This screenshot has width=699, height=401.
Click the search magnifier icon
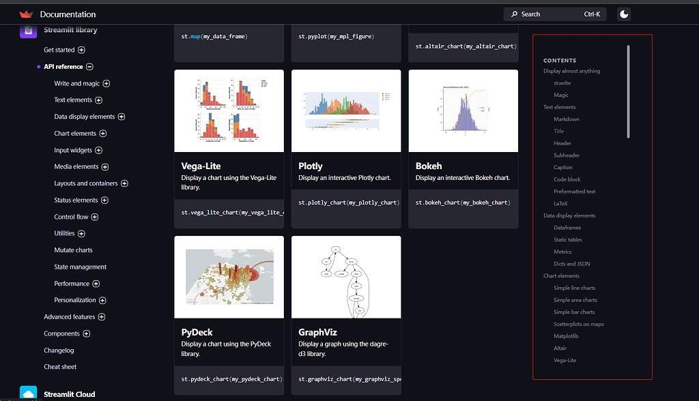pyautogui.click(x=514, y=14)
